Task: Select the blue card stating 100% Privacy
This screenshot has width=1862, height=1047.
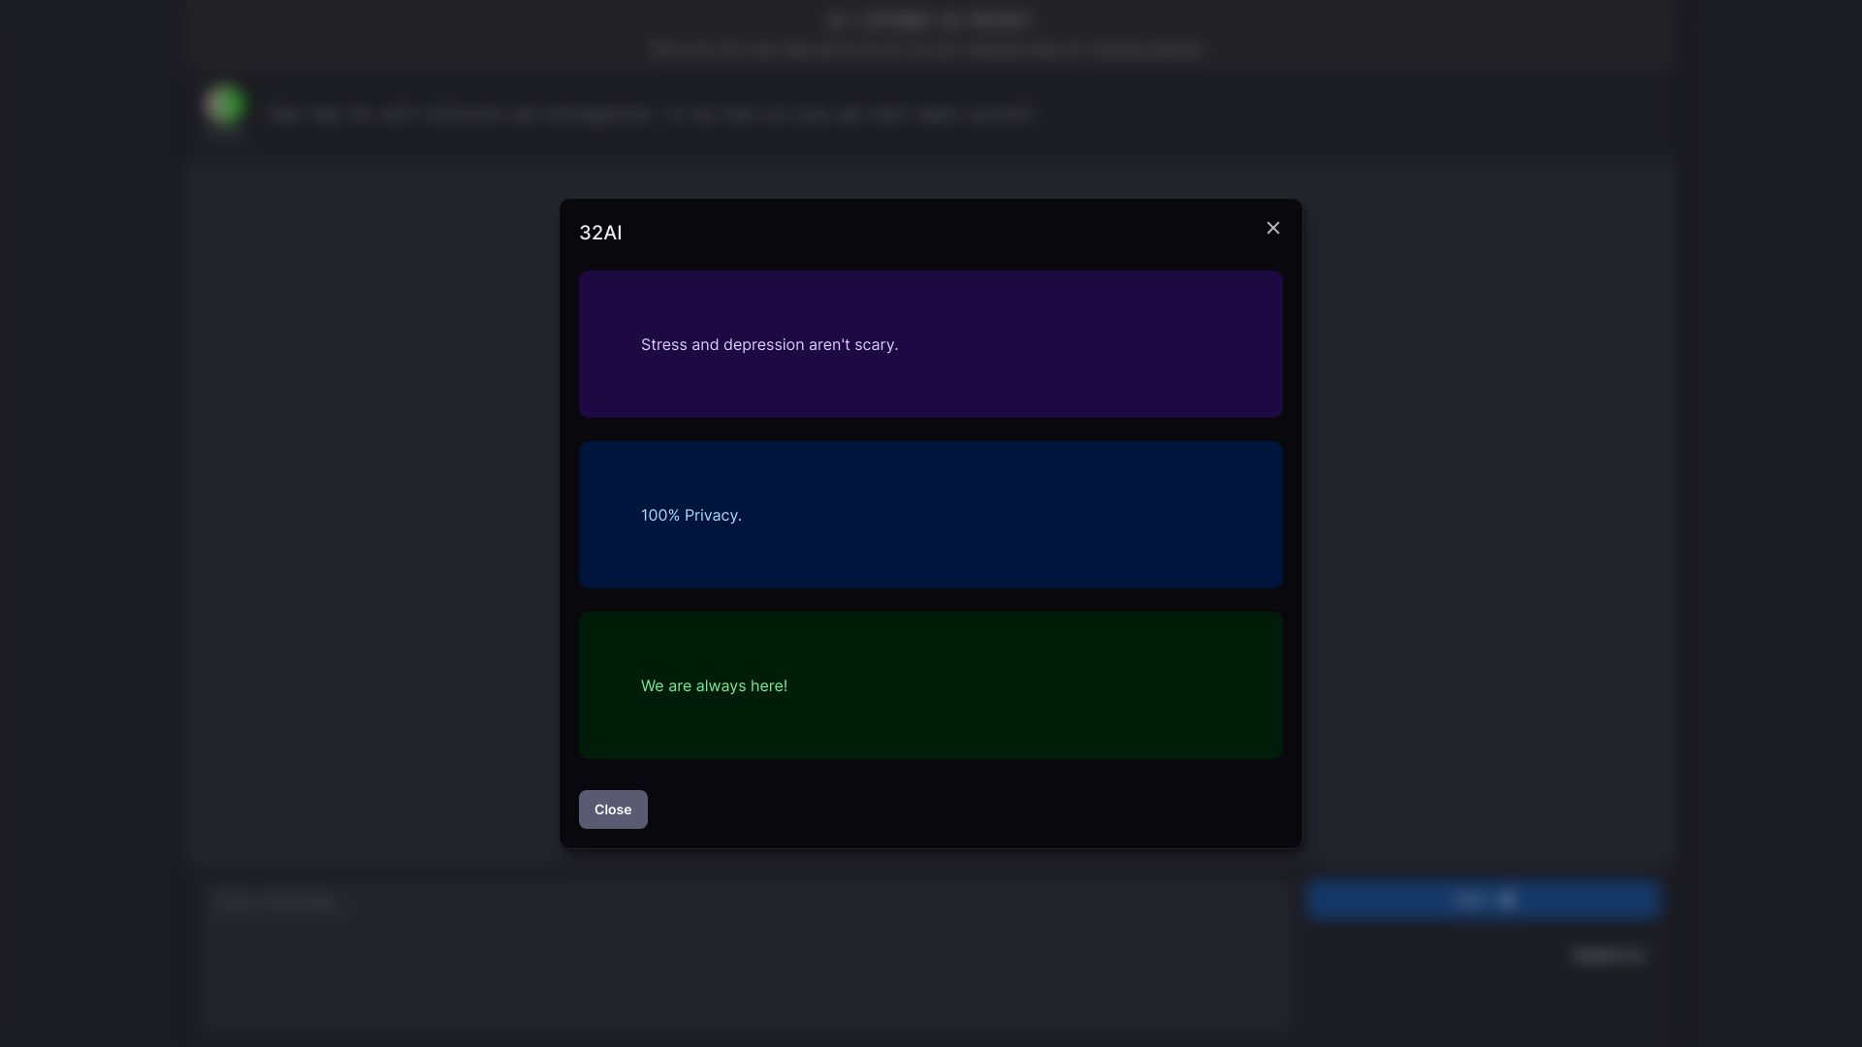Action: 930,514
